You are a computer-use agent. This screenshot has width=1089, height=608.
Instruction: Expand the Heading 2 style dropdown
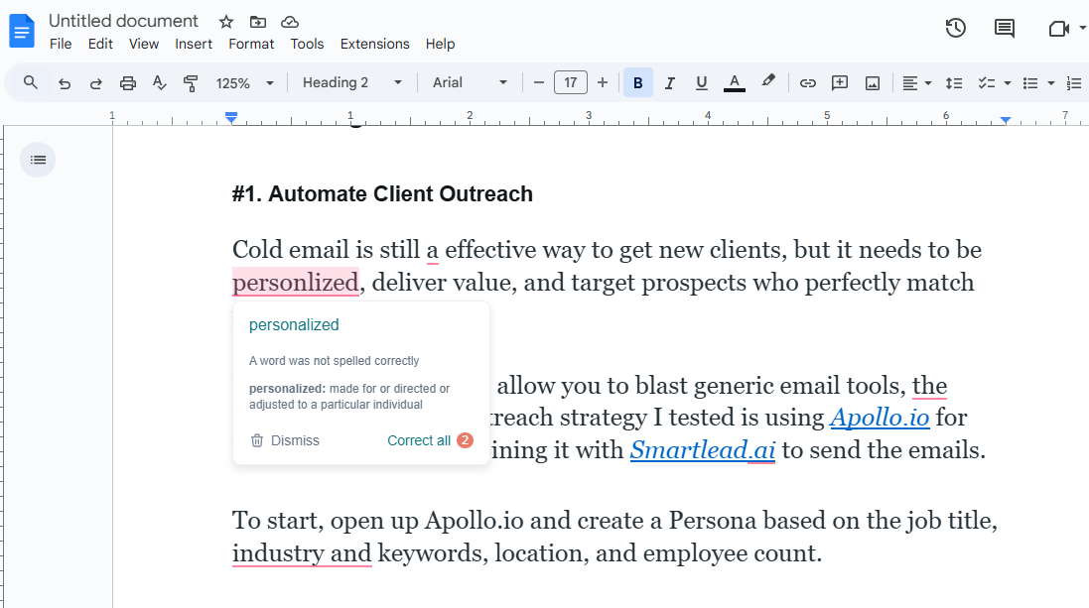[x=352, y=83]
